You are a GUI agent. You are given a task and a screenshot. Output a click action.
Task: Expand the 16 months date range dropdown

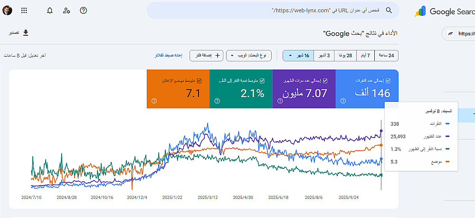coord(298,56)
